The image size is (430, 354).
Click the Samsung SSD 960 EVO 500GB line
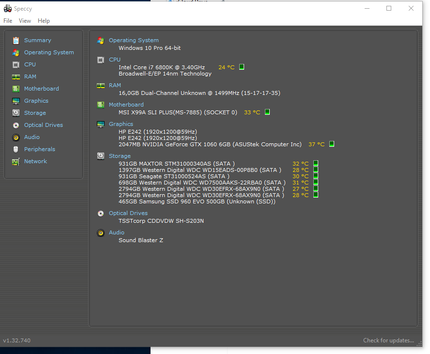(197, 201)
